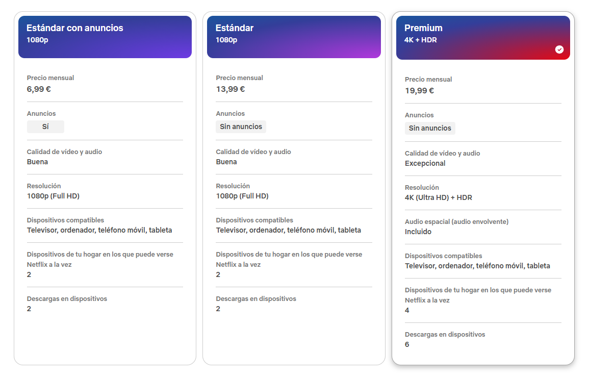
Task: Click 'Buena' quality in Estándar plan
Action: (x=226, y=162)
